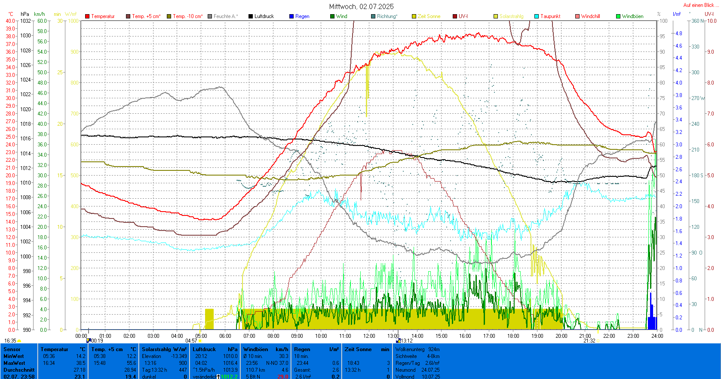The width and height of the screenshot is (721, 379).
Task: Click the 'Regen/Tag 2.6l/m²' entry
Action: (x=417, y=363)
